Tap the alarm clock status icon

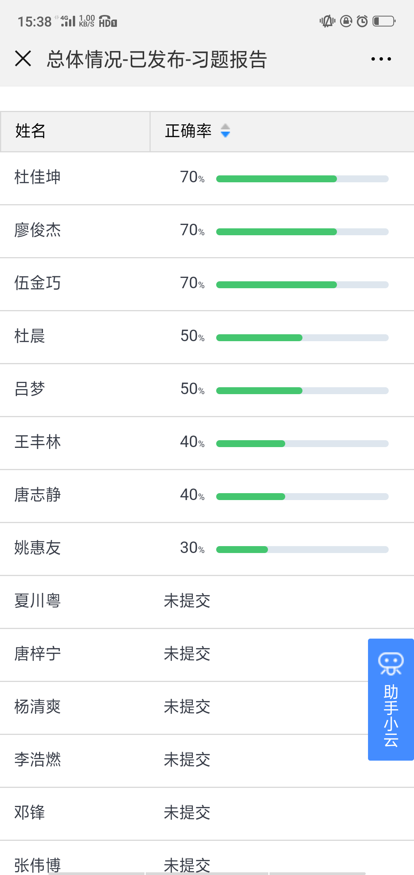click(362, 21)
